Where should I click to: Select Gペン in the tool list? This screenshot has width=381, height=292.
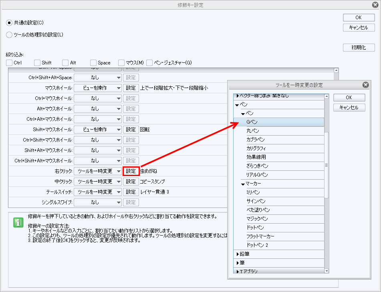point(252,122)
